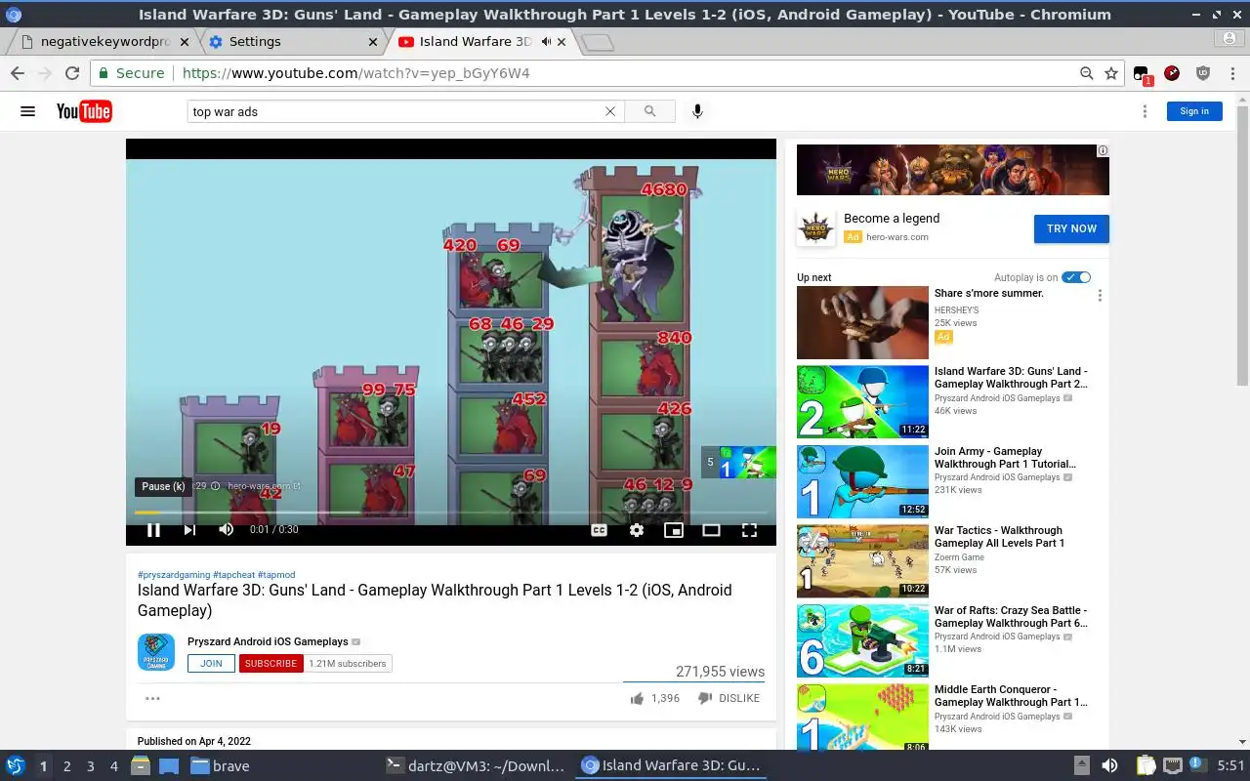
Task: Click the #tapmod hashtag
Action: pos(276,575)
